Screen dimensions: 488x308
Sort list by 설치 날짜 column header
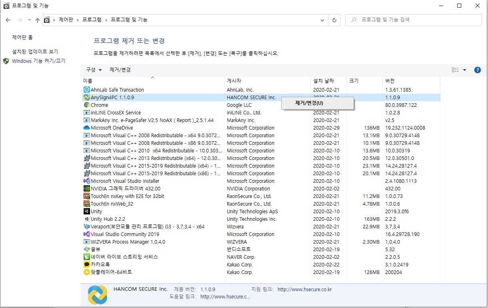(x=328, y=81)
